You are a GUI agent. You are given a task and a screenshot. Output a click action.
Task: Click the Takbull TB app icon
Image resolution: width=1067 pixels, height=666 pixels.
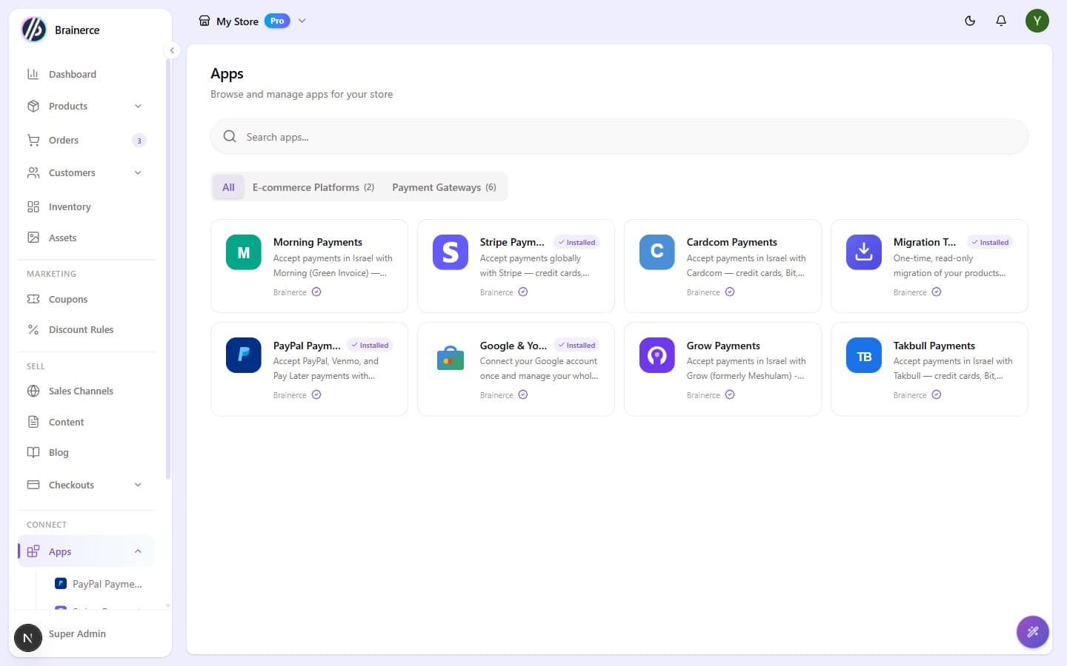click(x=864, y=355)
